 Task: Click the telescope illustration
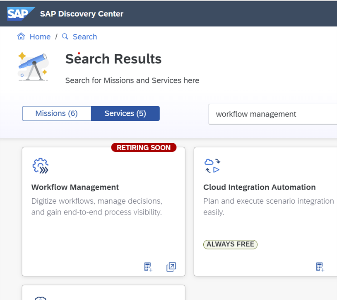(x=33, y=66)
